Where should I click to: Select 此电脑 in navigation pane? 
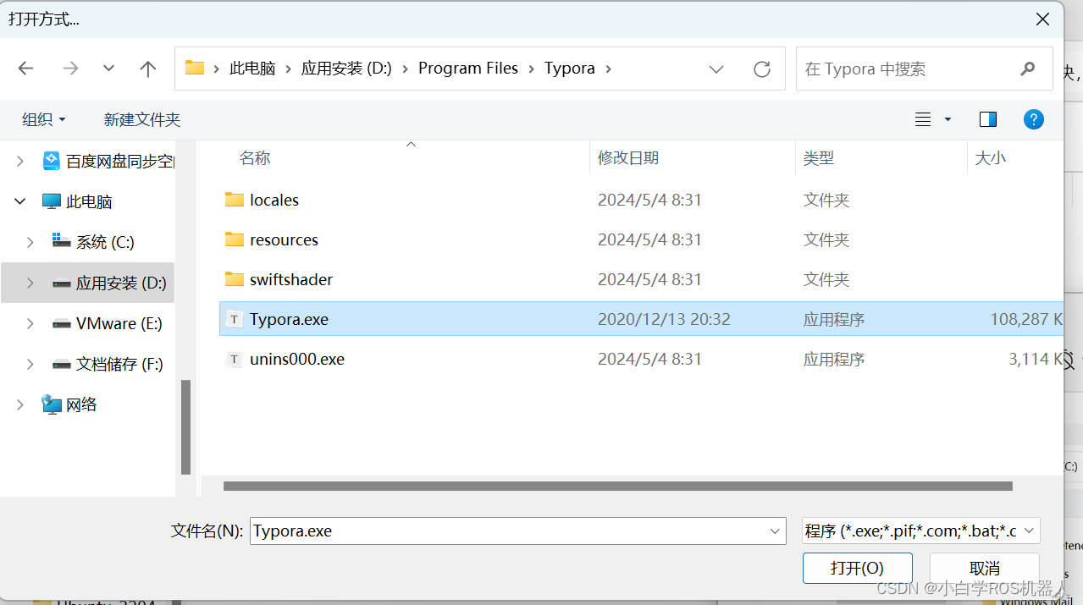click(x=89, y=201)
